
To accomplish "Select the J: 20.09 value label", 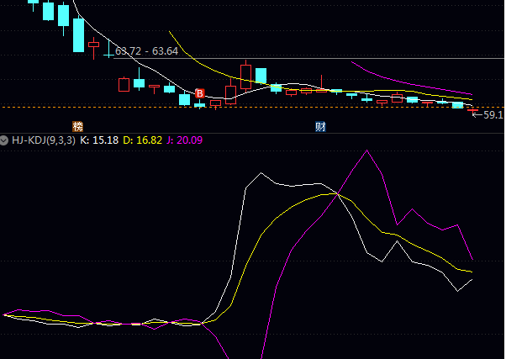I will 185,140.
